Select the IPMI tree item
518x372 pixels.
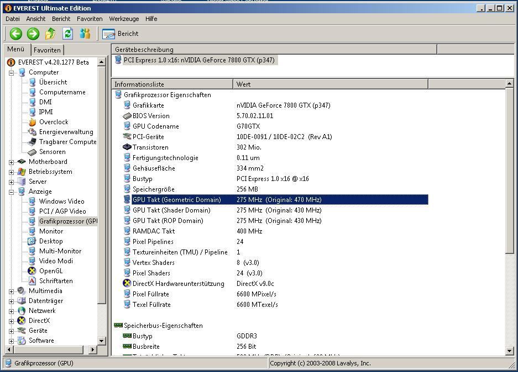[45, 112]
